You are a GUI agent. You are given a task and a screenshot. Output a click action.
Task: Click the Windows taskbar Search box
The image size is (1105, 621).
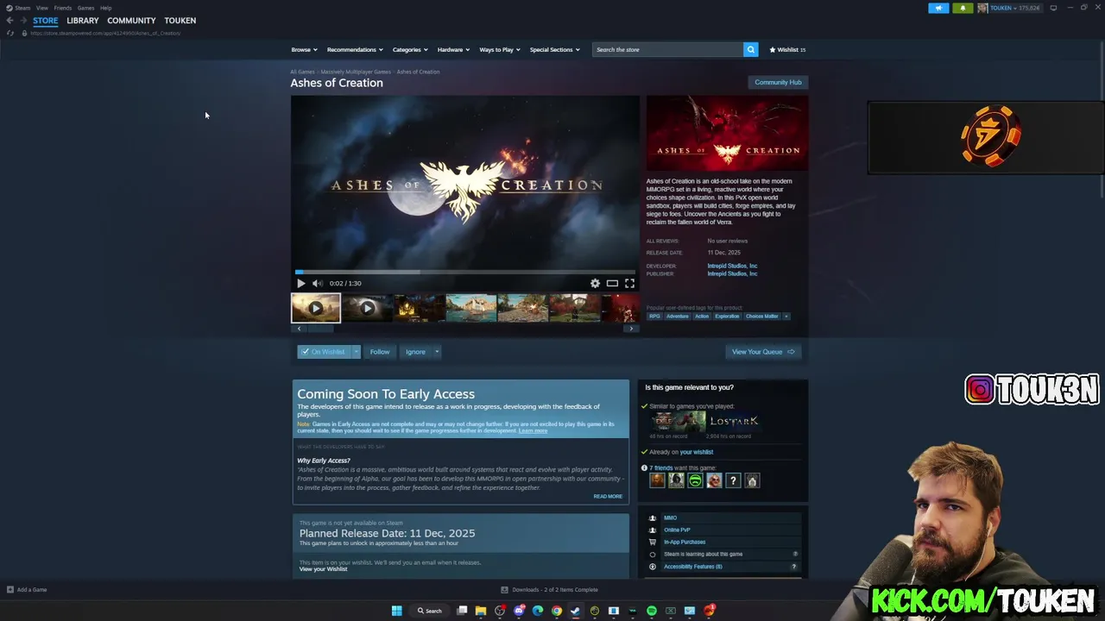[430, 611]
